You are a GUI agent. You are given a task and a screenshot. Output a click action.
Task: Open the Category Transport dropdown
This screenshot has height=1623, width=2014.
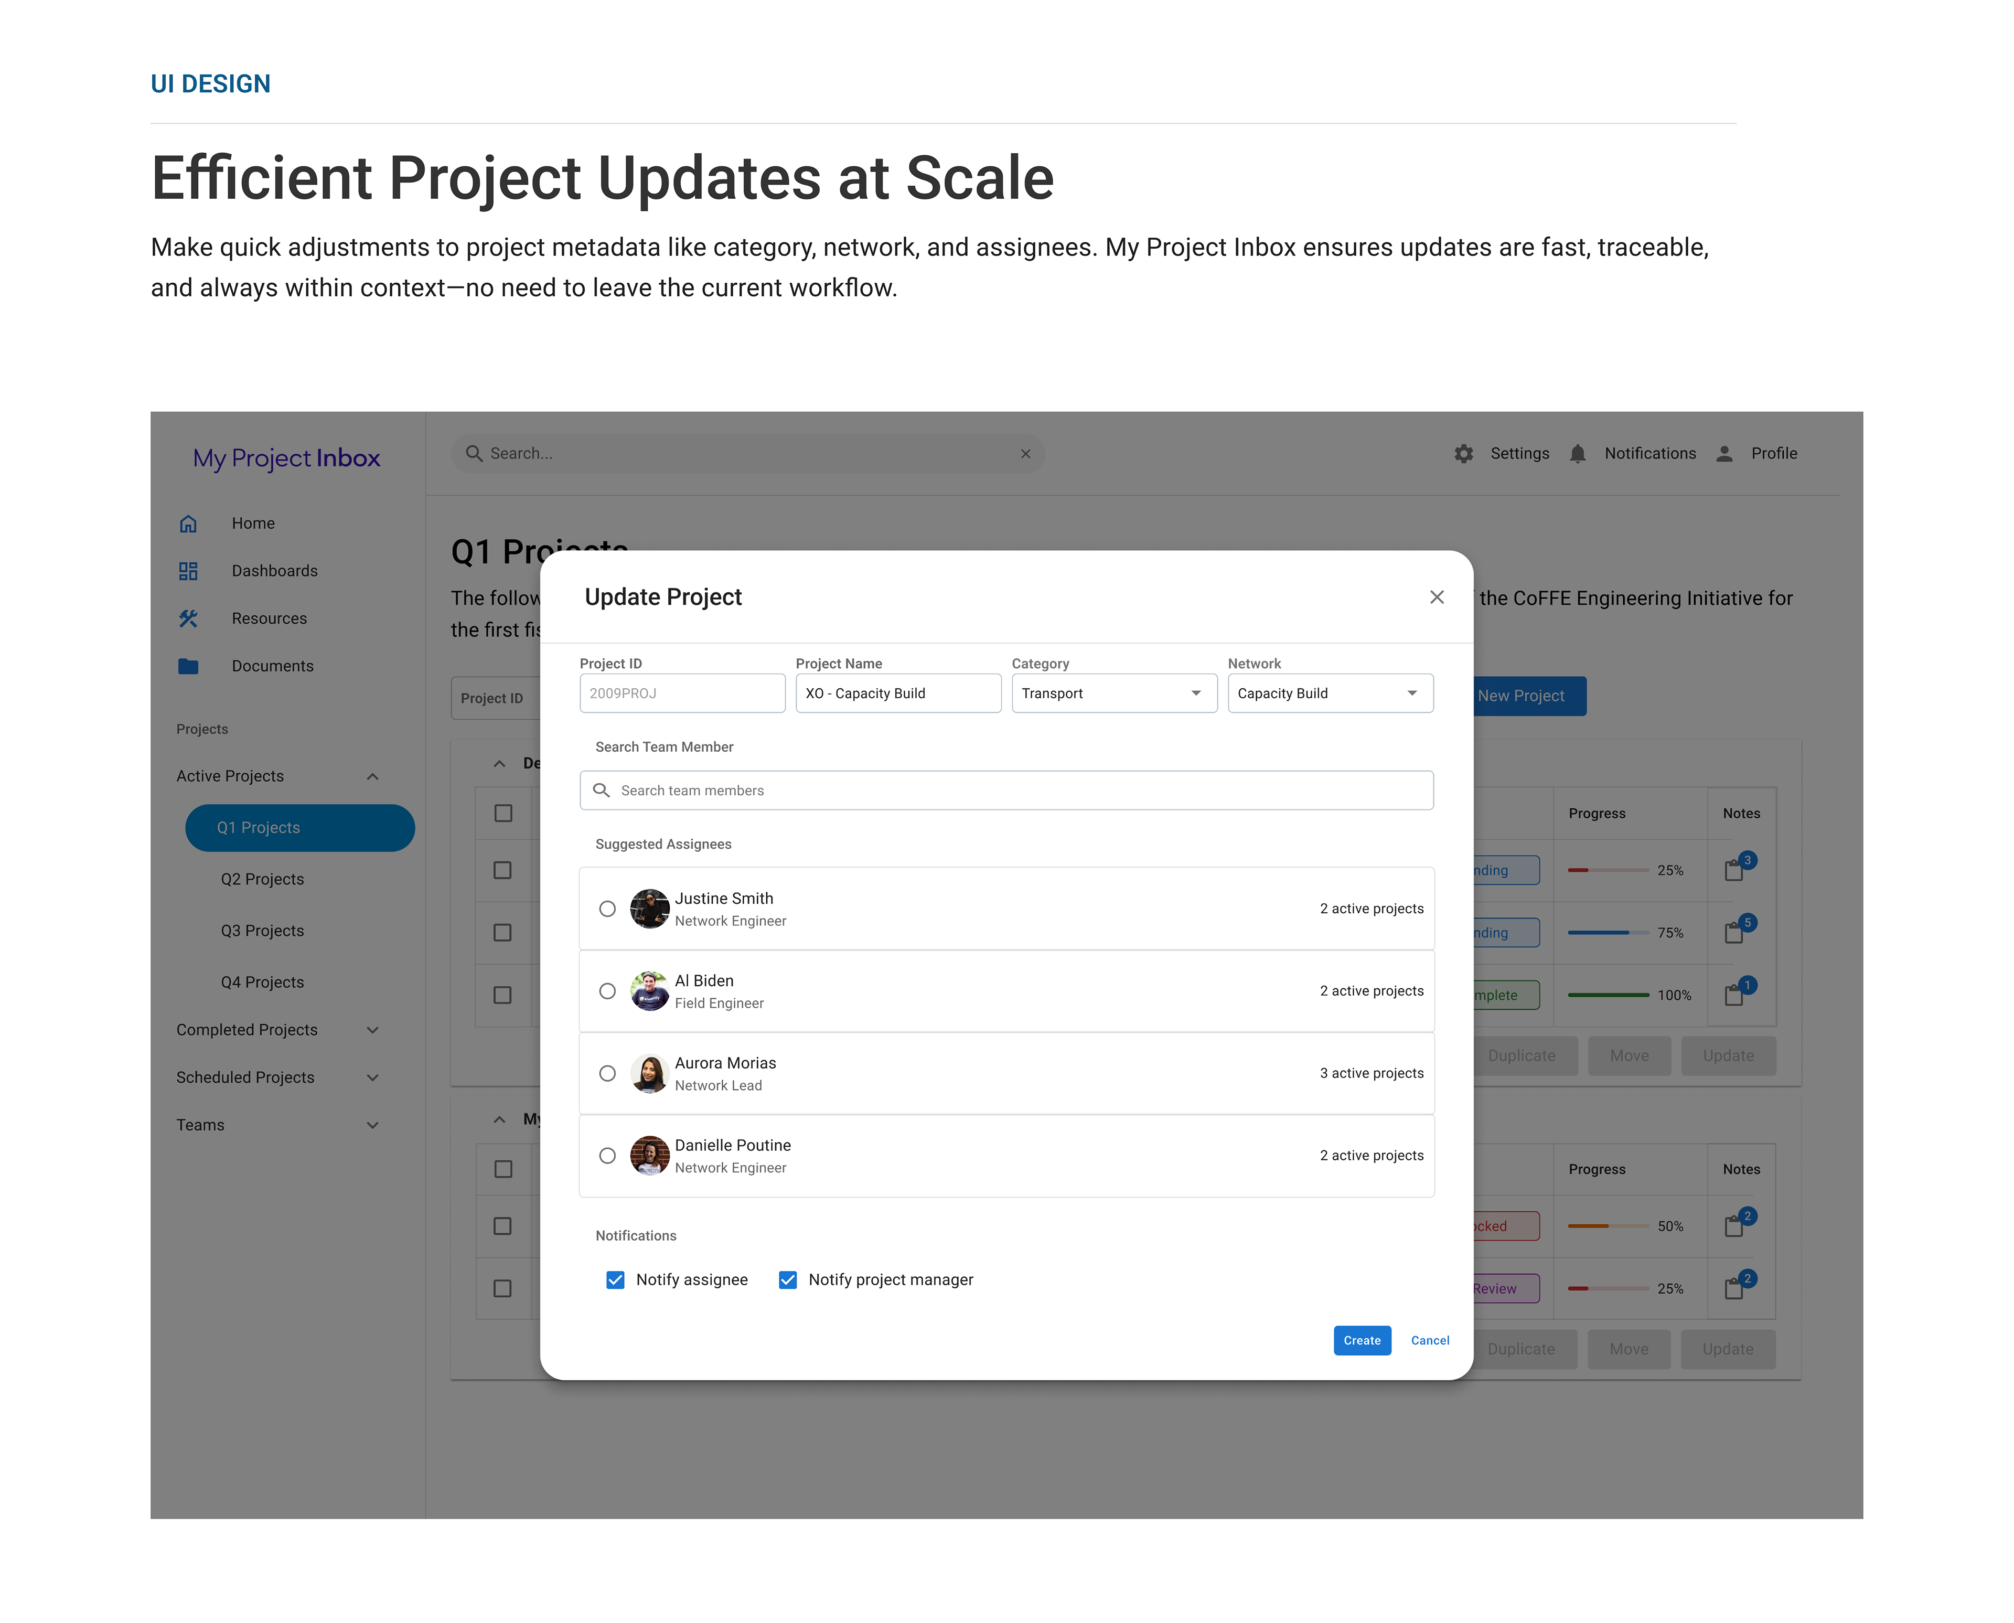[x=1114, y=693]
